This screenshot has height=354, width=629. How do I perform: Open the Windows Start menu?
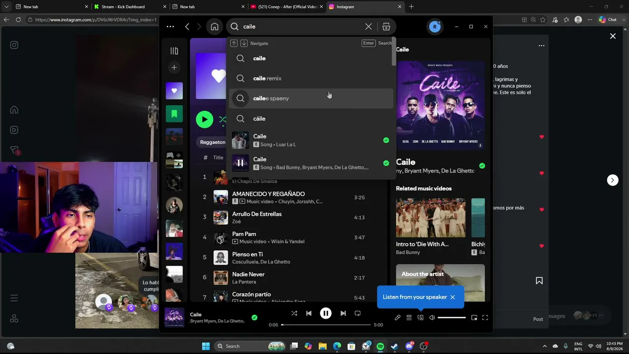(206, 346)
